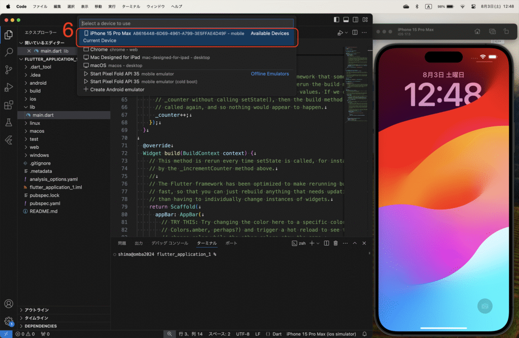This screenshot has height=338, width=519.
Task: Kill the terminal with the trash icon
Action: (x=336, y=243)
